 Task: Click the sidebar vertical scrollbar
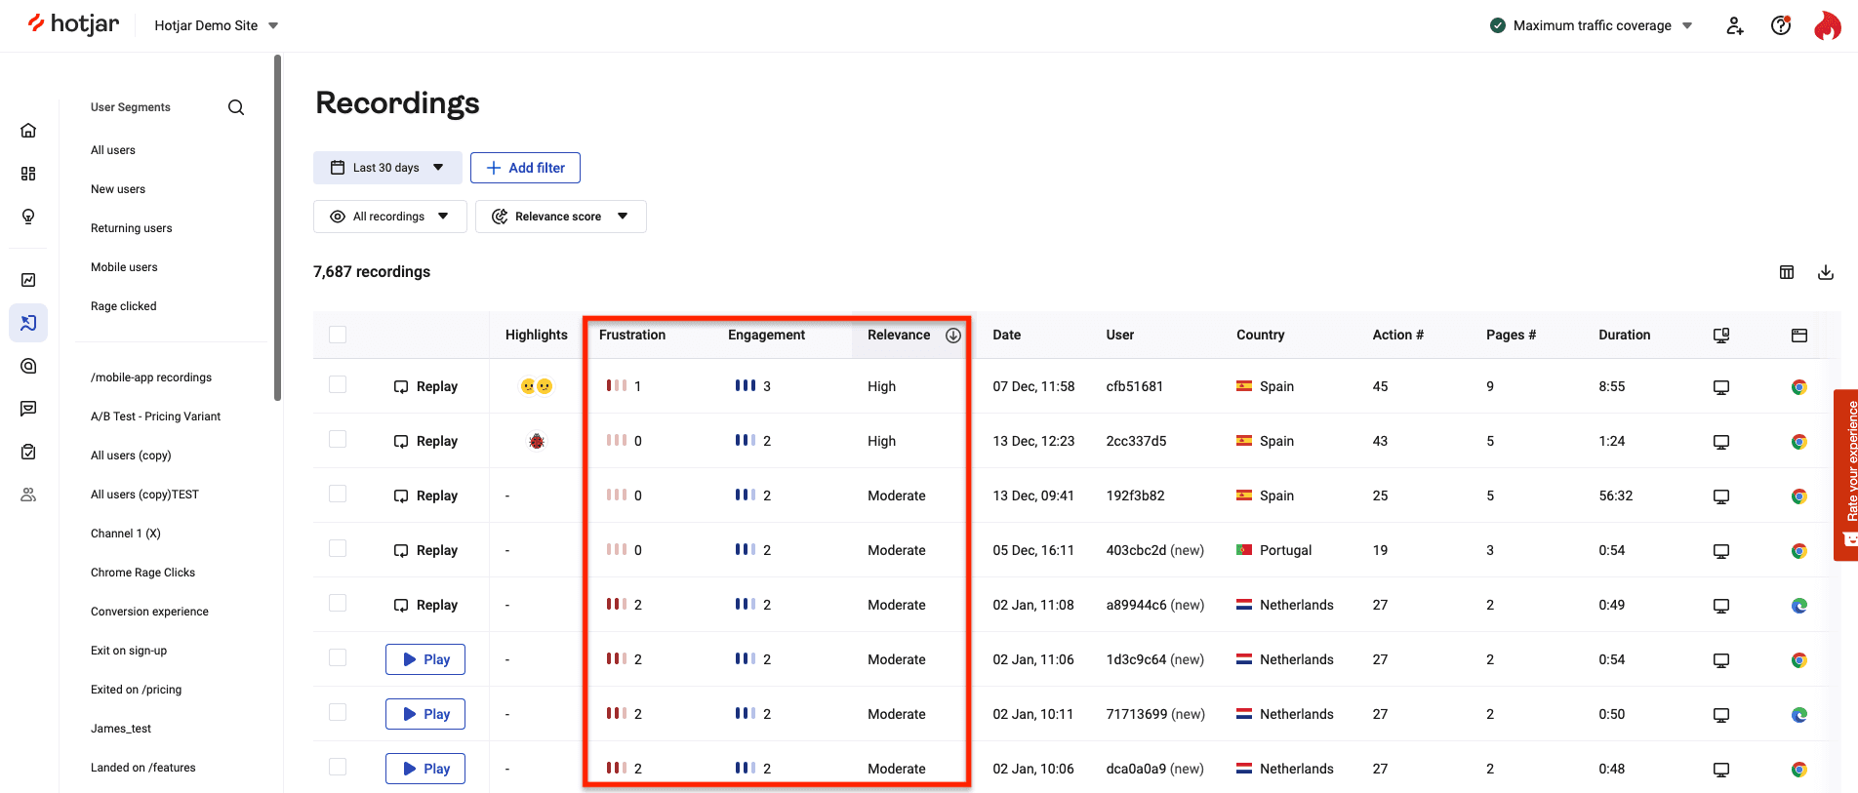[278, 227]
